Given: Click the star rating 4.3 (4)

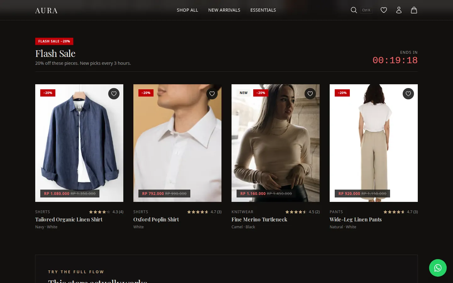Looking at the screenshot, I should [x=106, y=212].
